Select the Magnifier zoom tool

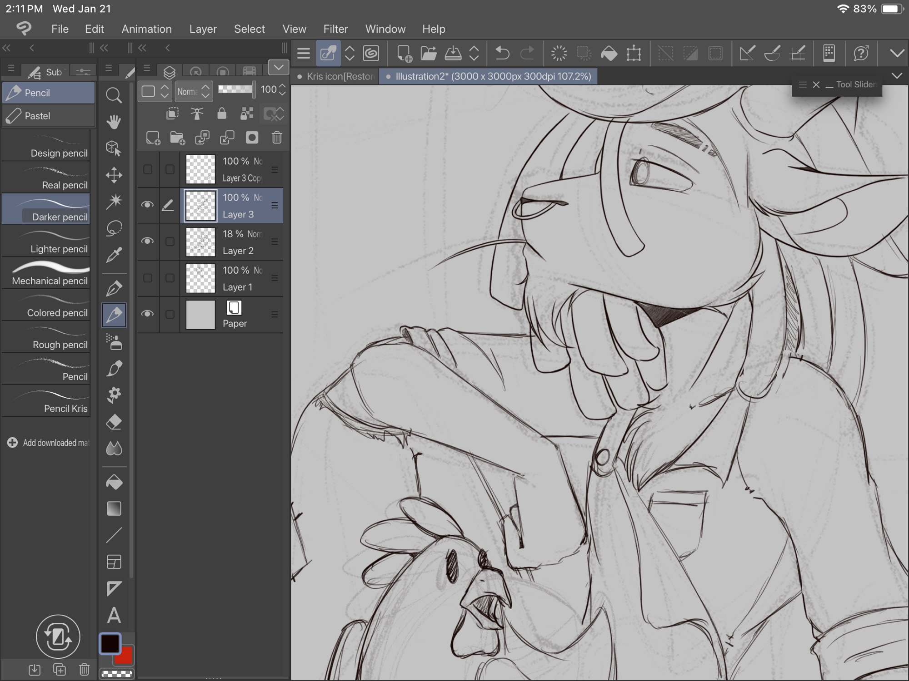[114, 95]
